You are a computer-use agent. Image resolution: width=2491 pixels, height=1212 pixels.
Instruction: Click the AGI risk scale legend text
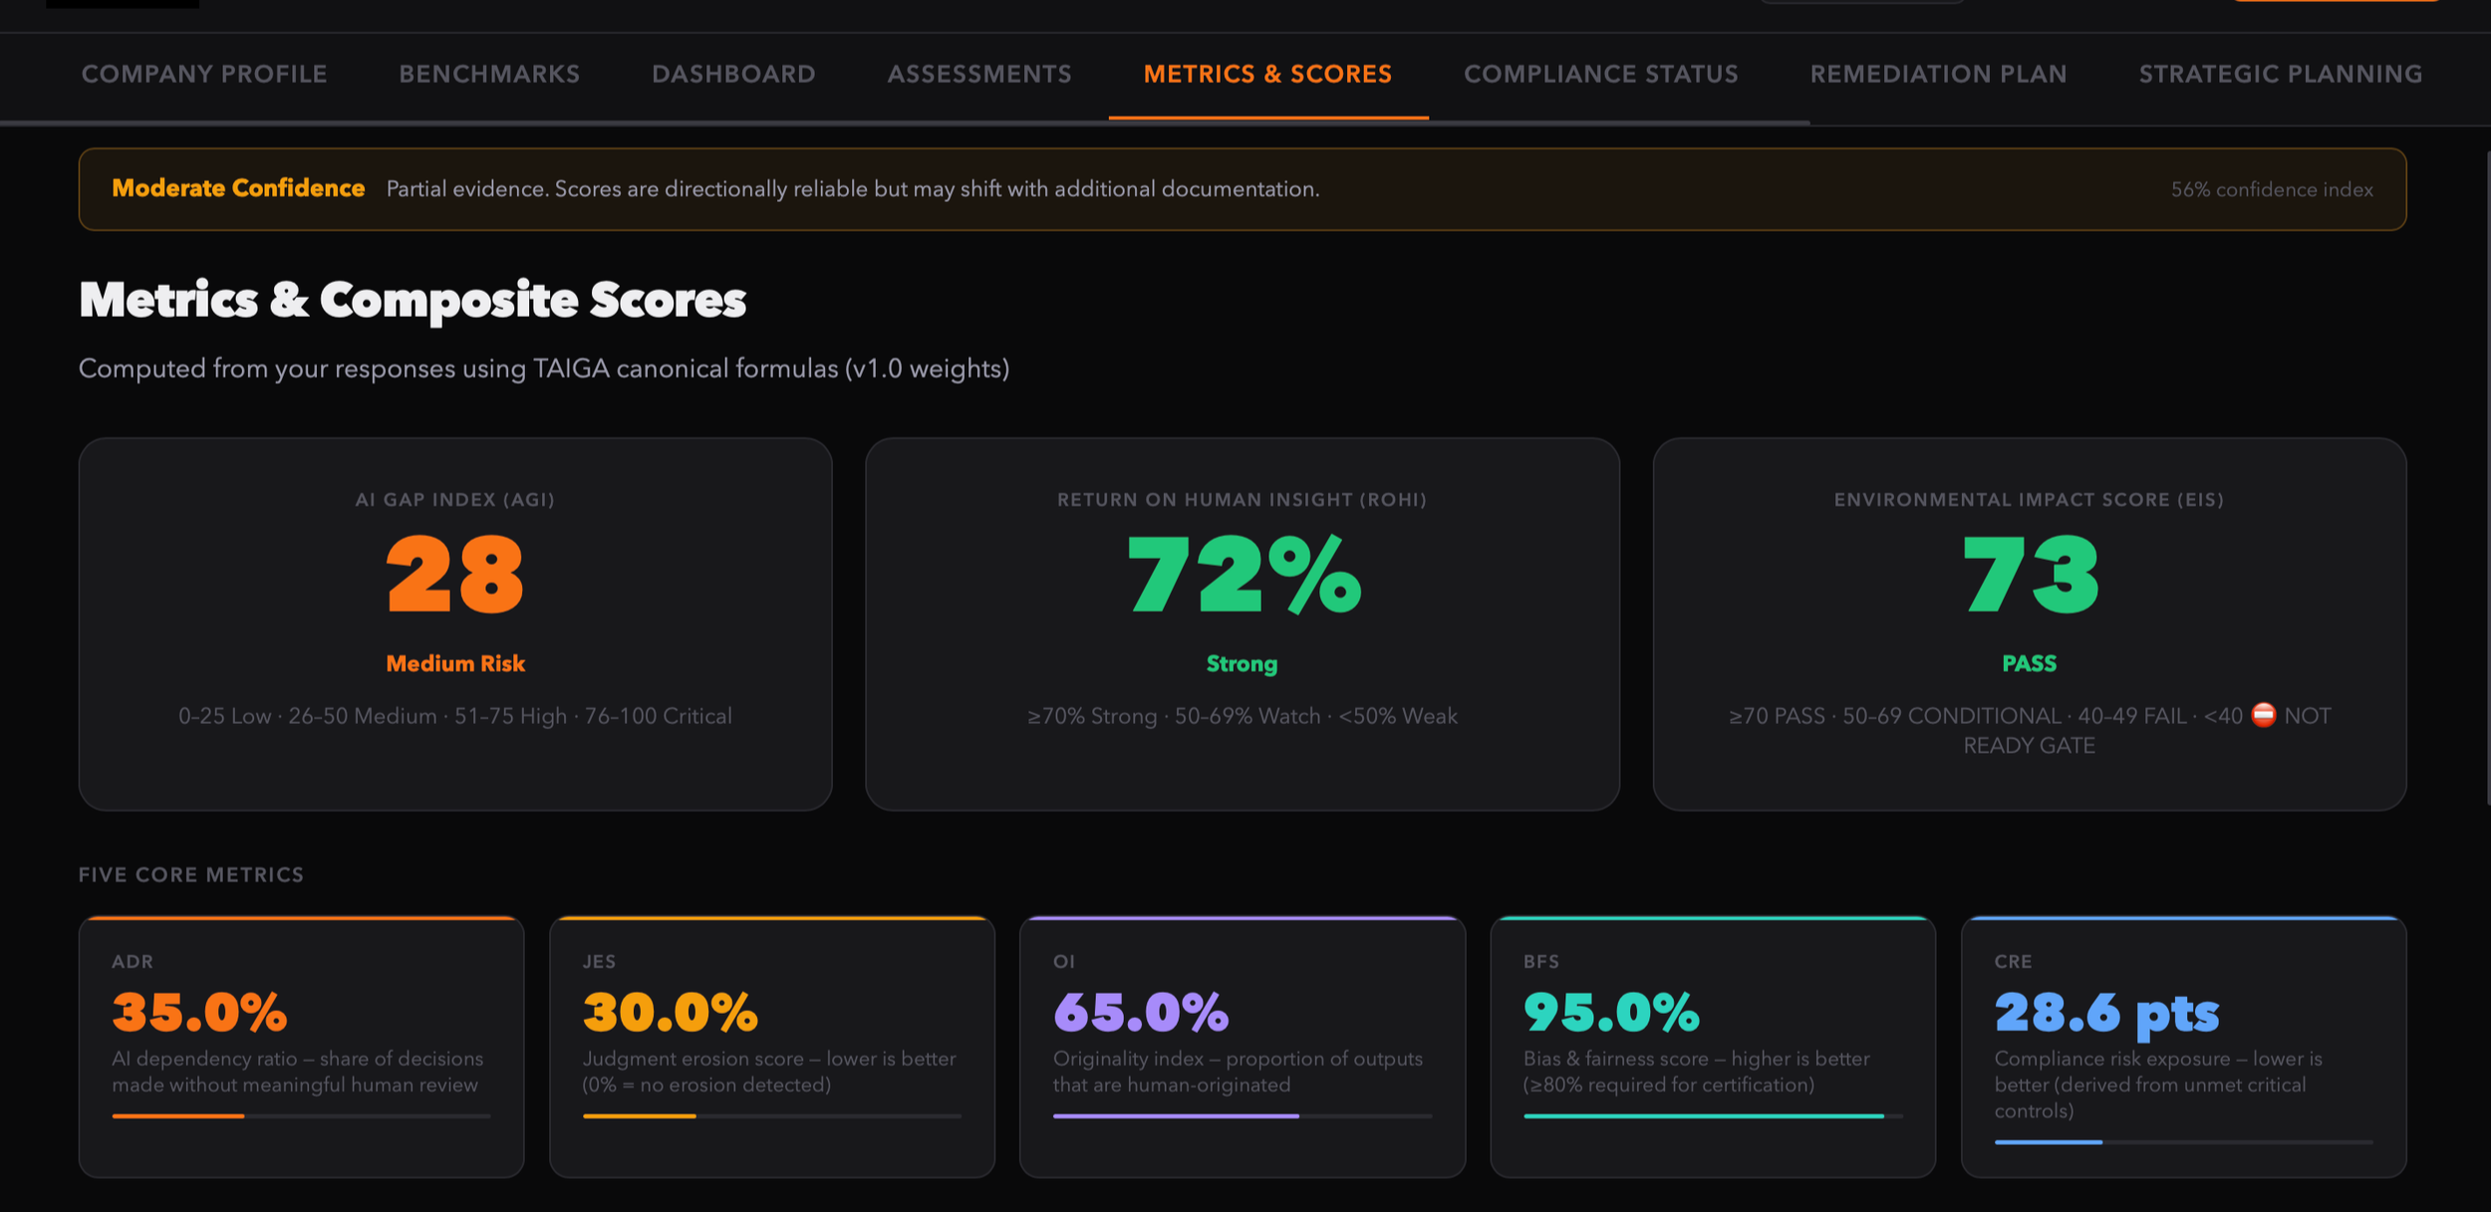[455, 716]
